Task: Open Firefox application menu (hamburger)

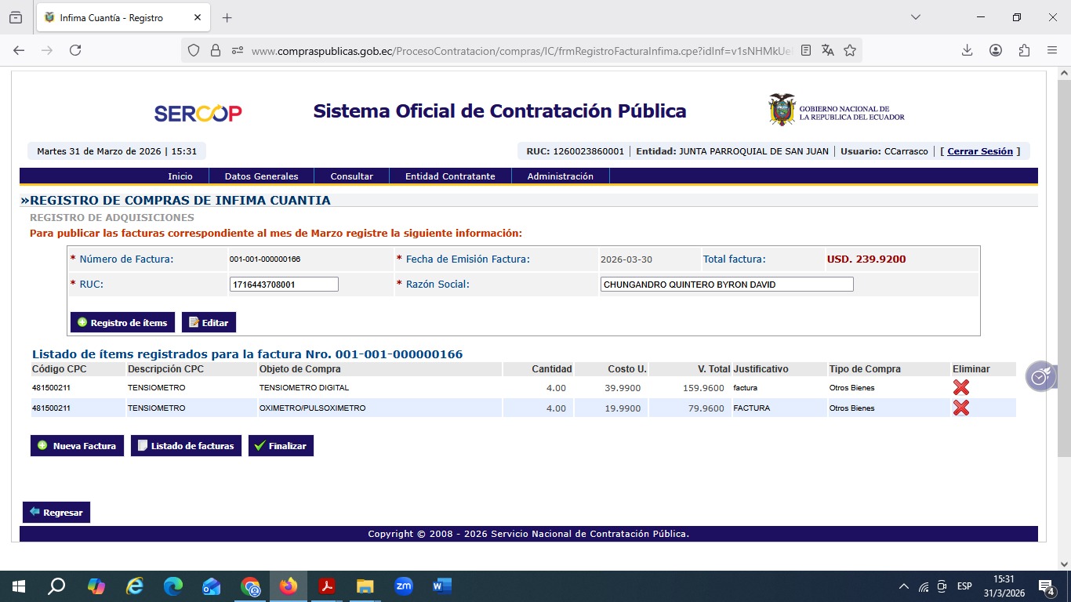Action: point(1052,50)
